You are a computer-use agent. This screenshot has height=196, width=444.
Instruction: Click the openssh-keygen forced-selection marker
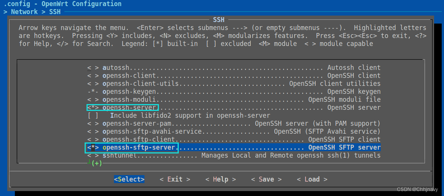click(93, 92)
